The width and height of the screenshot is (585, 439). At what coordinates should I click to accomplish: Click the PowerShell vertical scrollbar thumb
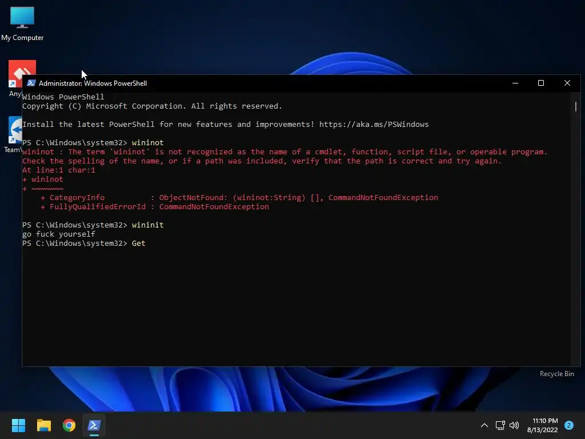tap(576, 106)
